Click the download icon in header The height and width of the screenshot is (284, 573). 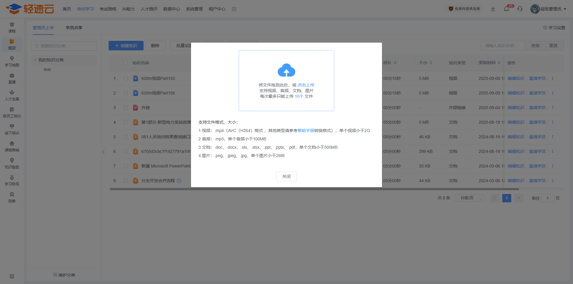[493, 9]
